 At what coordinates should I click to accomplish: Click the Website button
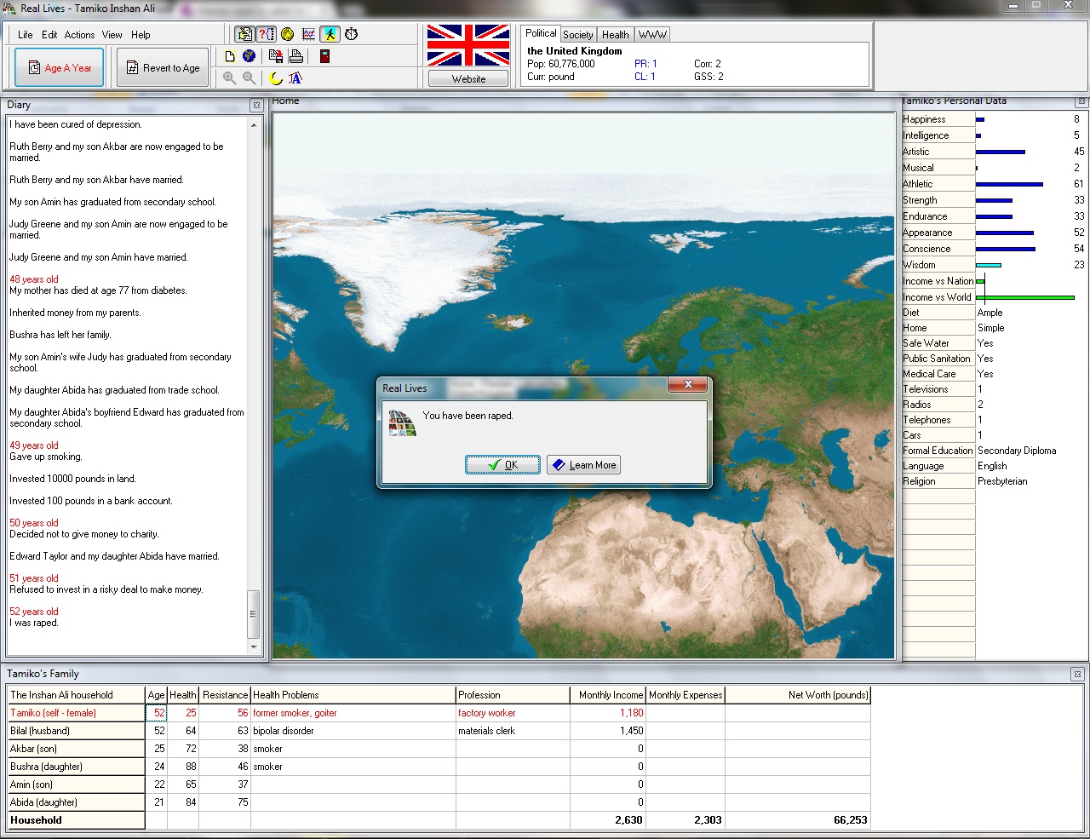click(468, 78)
